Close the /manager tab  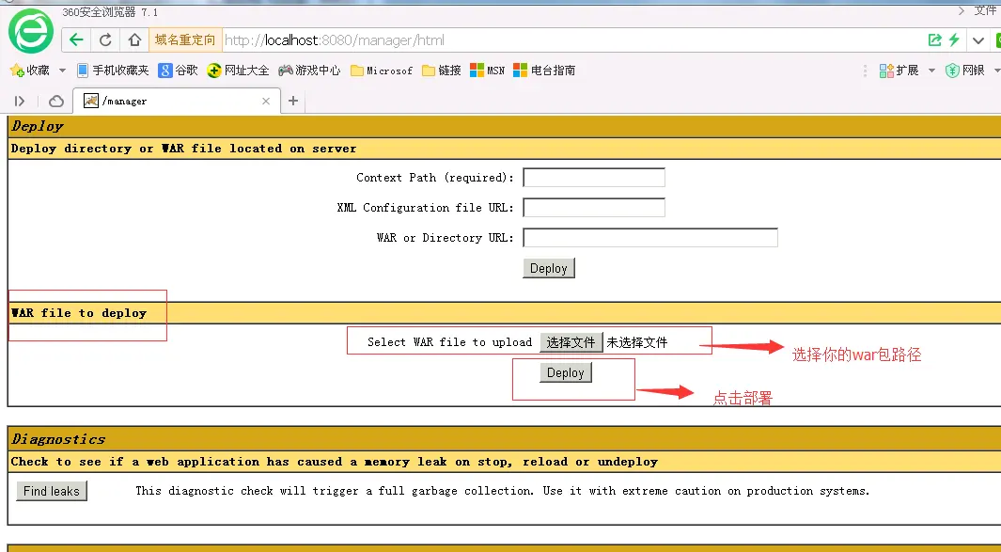point(266,101)
